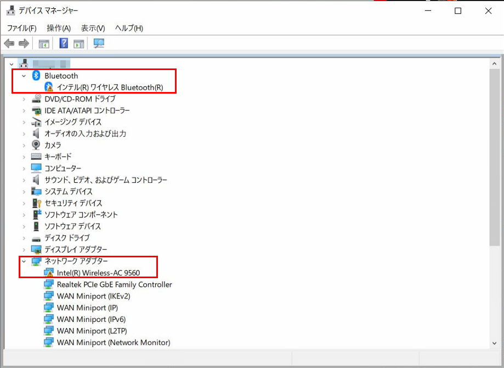
Task: Maximize the Device Manager window
Action: pos(458,10)
